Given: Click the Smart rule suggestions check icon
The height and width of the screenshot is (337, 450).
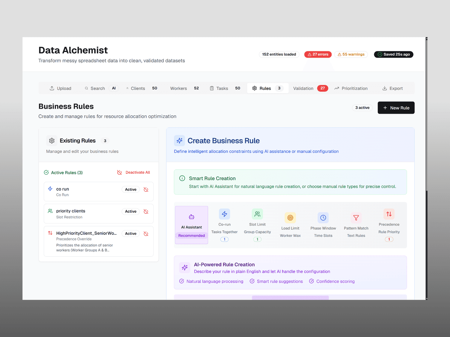Looking at the screenshot, I should click(252, 281).
